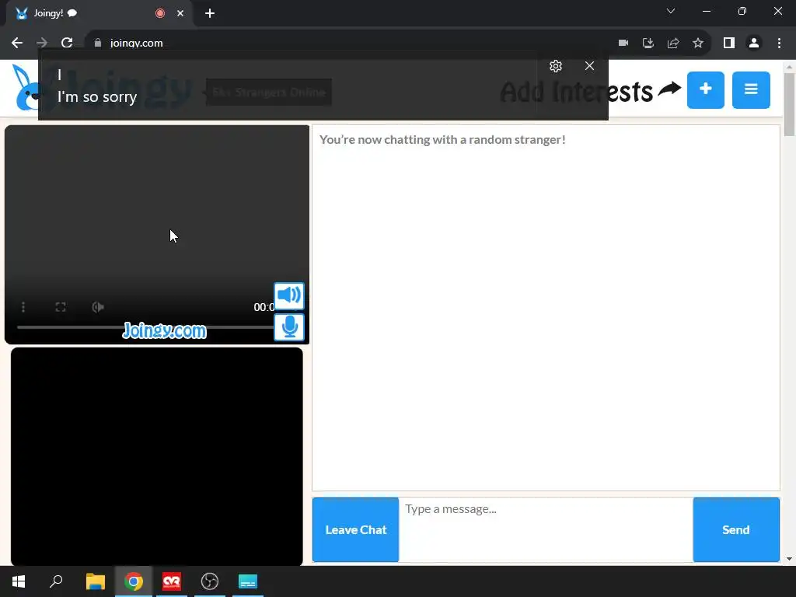
Task: Click the joingy.com address bar
Action: (351, 44)
